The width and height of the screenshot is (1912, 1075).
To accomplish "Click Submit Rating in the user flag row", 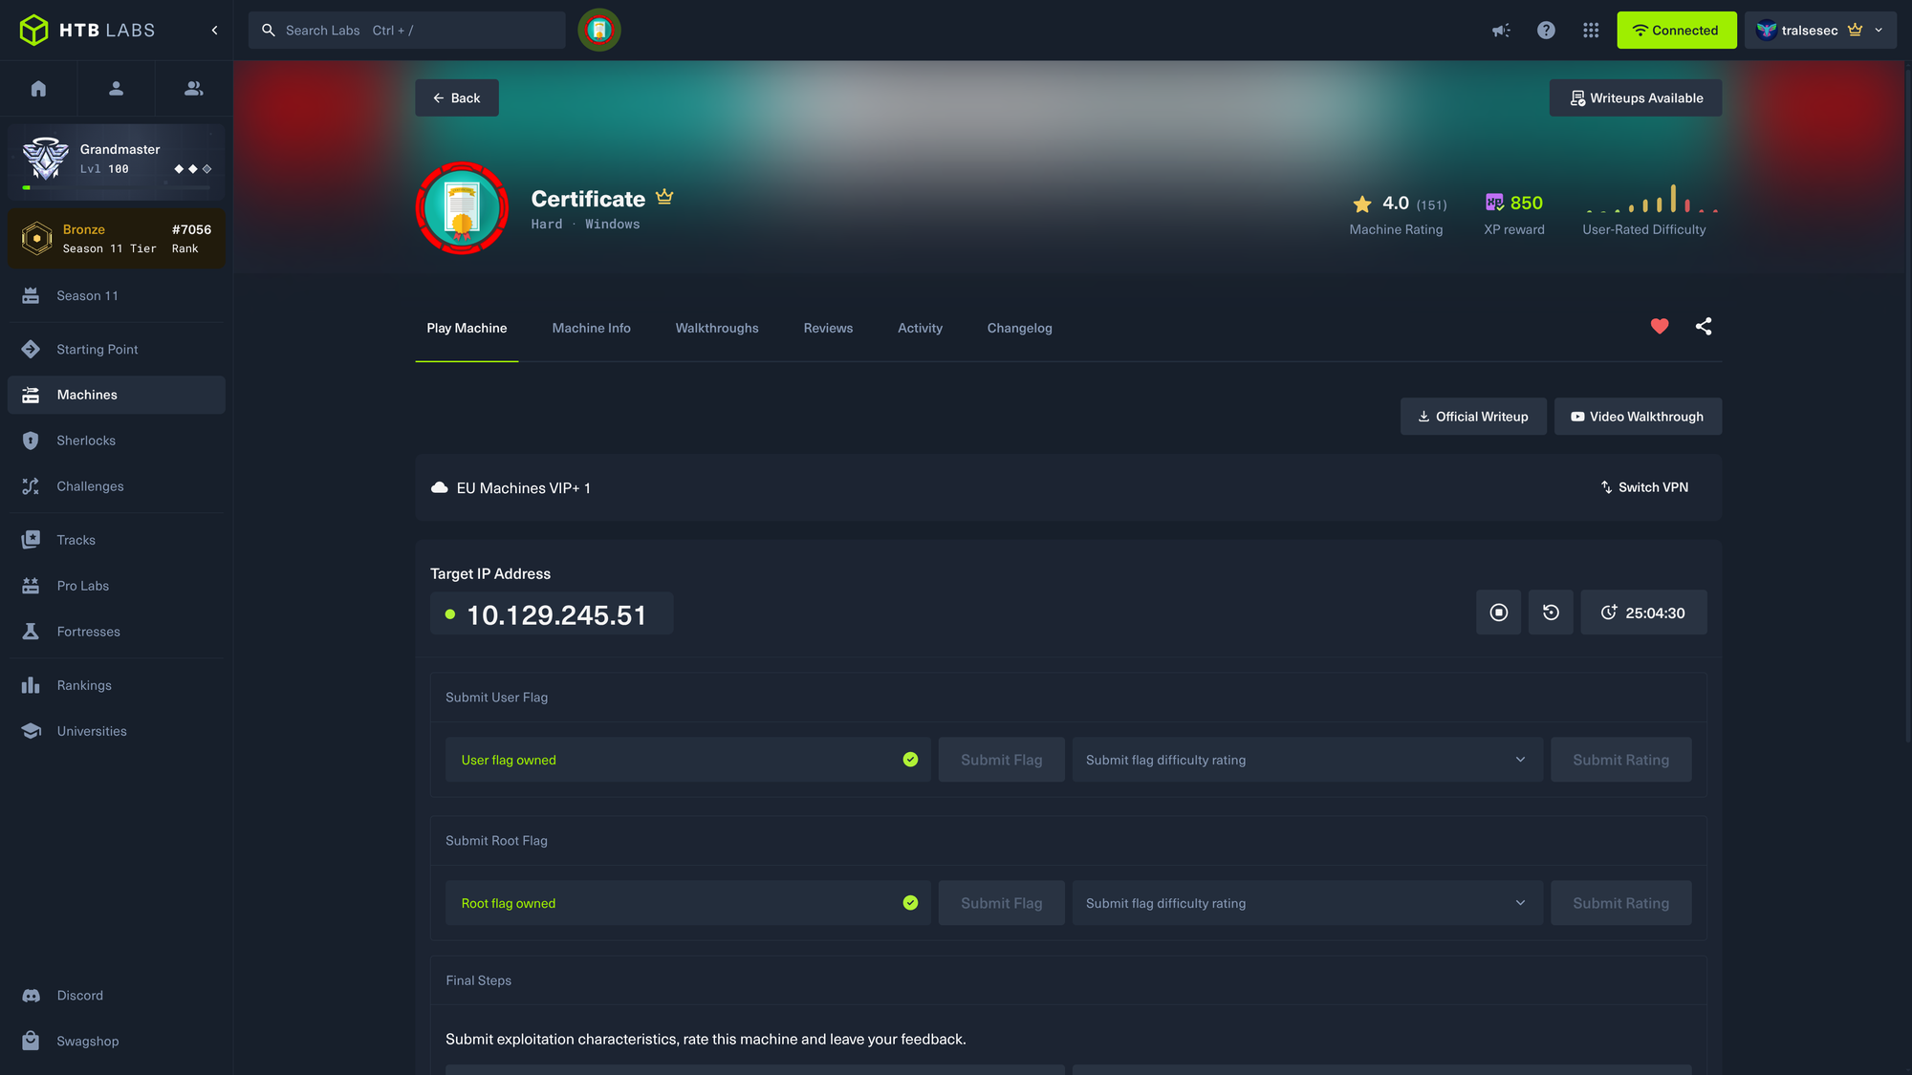I will point(1620,760).
